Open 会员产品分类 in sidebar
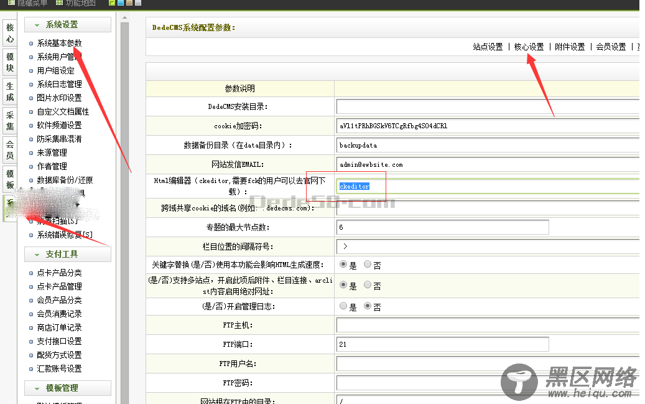Image resolution: width=645 pixels, height=404 pixels. 59,300
